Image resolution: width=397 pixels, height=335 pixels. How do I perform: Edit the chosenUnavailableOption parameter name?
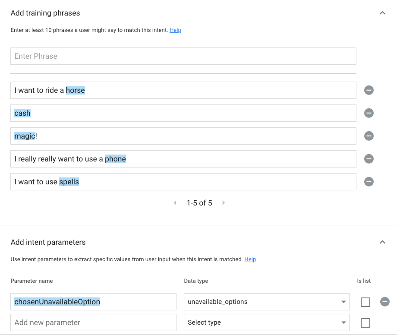click(x=93, y=302)
